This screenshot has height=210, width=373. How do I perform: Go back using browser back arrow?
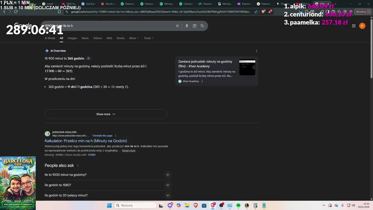point(4,12)
